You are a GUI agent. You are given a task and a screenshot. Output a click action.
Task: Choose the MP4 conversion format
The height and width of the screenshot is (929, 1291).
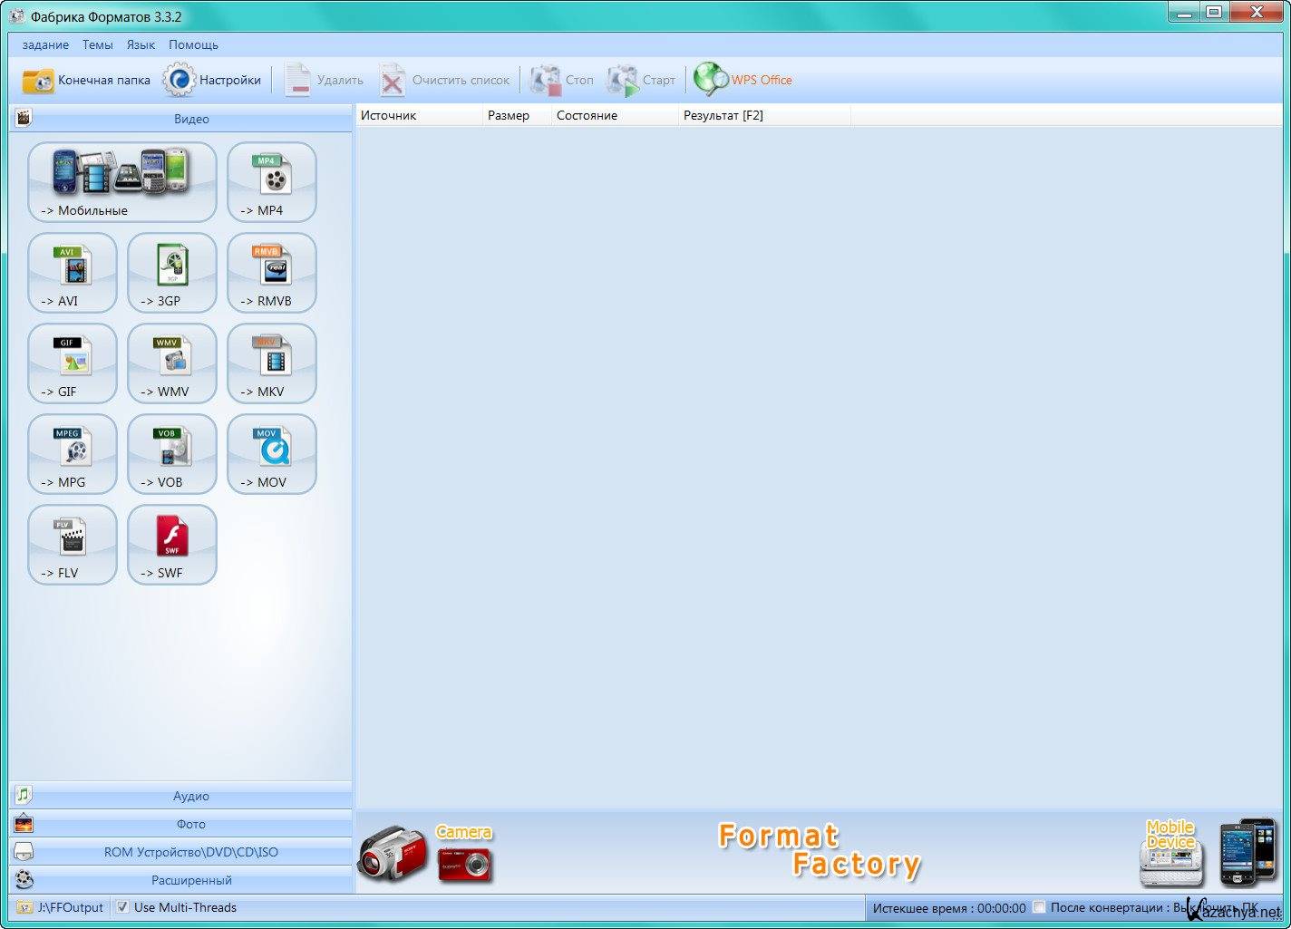[x=272, y=182]
